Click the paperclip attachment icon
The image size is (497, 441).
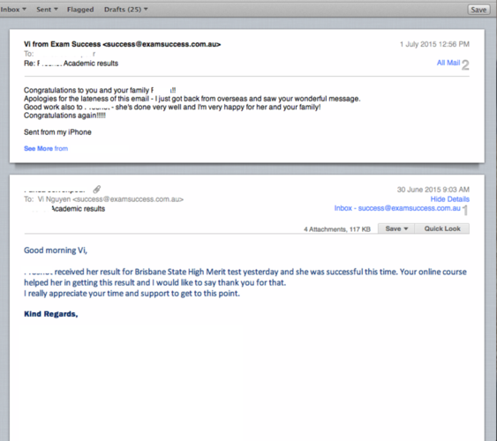pyautogui.click(x=97, y=190)
